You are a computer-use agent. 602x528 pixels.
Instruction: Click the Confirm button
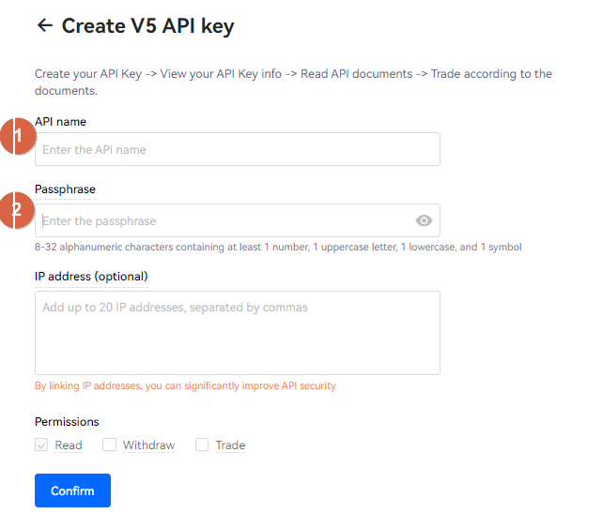[72, 490]
